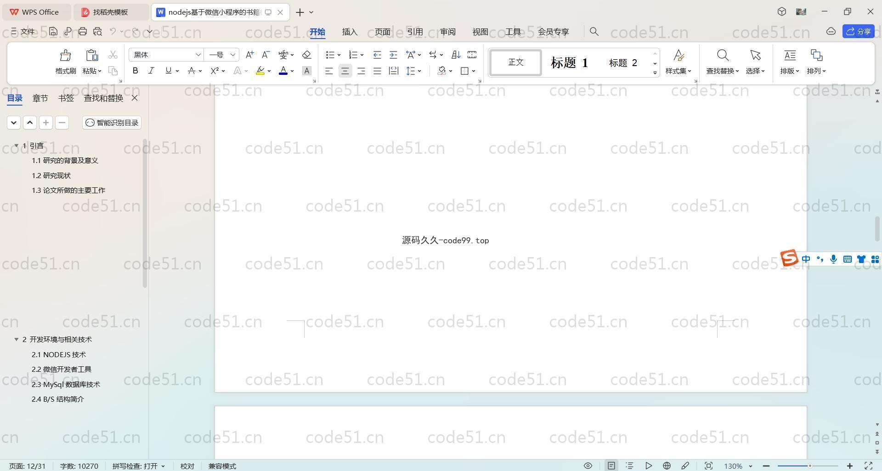Viewport: 882px width, 471px height.
Task: Click the 分享 share button
Action: [x=858, y=31]
